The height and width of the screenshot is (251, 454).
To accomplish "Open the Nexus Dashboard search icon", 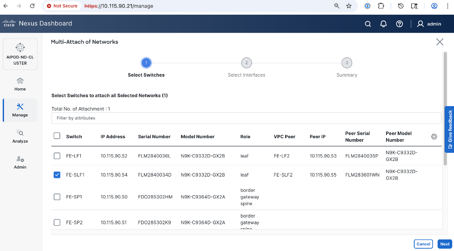I will click(368, 24).
